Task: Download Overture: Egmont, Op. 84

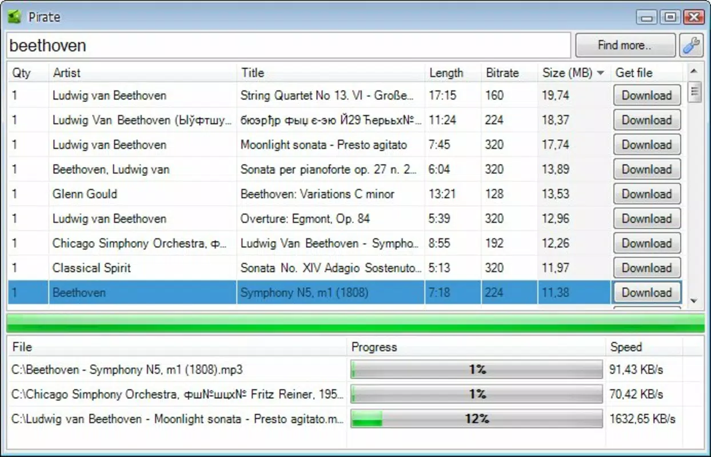Action: (x=647, y=218)
